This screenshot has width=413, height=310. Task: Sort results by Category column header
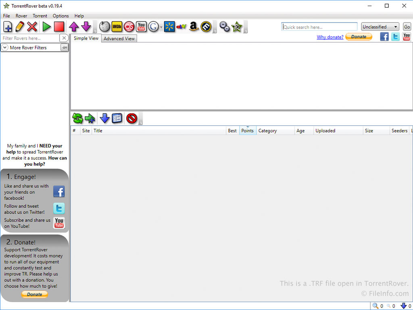click(275, 130)
